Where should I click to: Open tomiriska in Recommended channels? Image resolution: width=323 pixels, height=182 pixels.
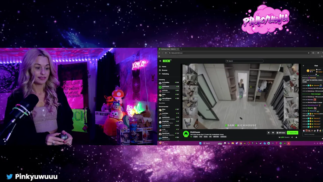(x=169, y=114)
